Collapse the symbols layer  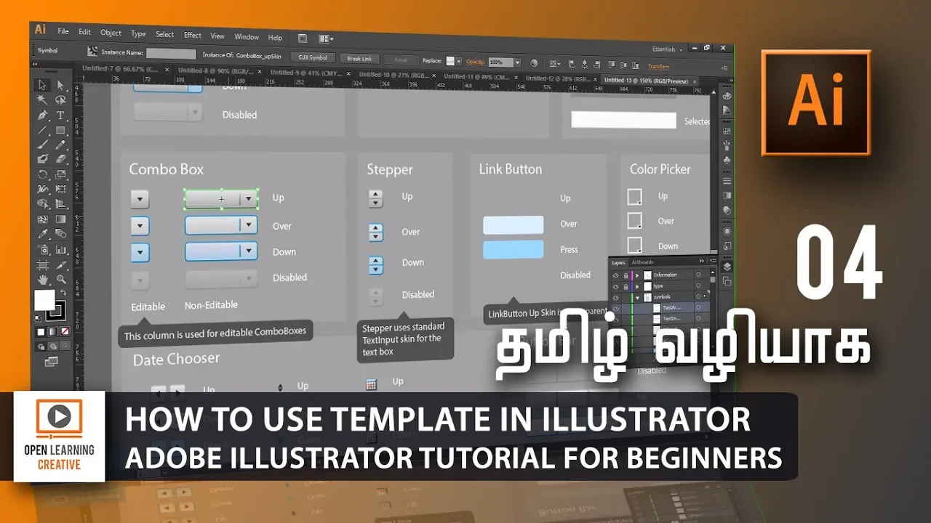(x=637, y=298)
